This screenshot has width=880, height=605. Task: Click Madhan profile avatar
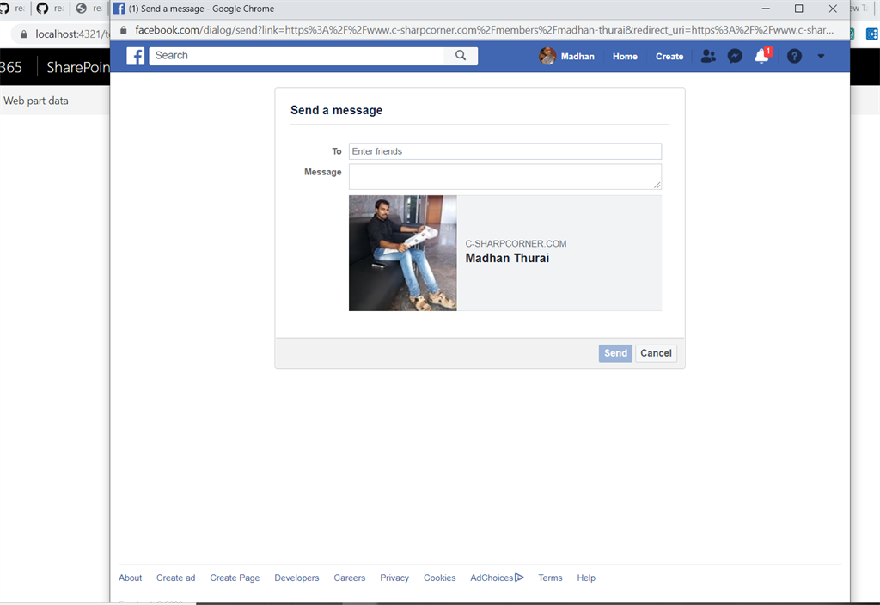click(x=547, y=56)
